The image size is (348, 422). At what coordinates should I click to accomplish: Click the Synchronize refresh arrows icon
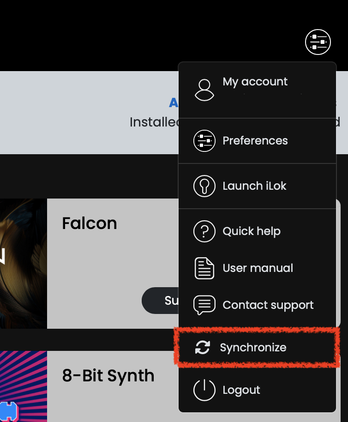(x=203, y=347)
